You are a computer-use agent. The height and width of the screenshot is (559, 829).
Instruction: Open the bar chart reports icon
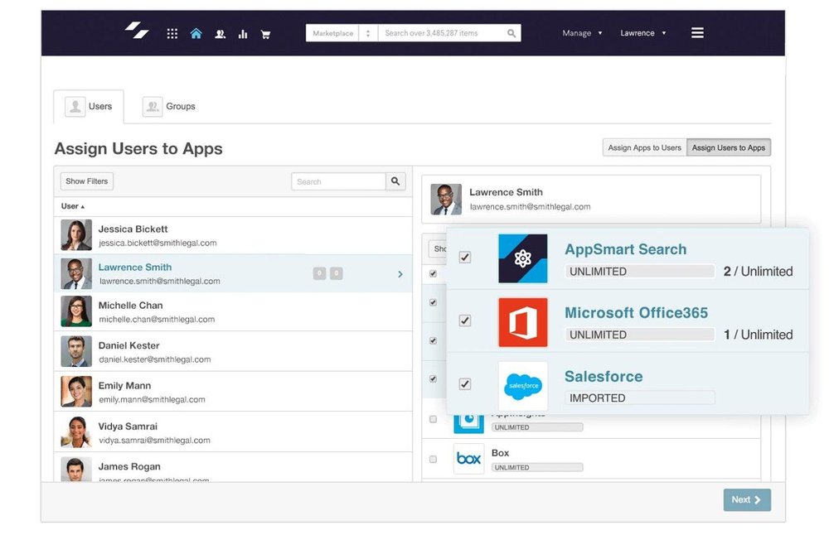pos(243,34)
